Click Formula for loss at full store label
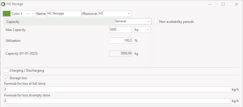 (x=25, y=84)
